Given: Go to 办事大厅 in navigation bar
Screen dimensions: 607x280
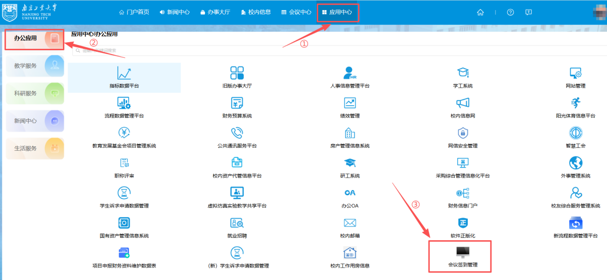Looking at the screenshot, I should click(x=215, y=12).
